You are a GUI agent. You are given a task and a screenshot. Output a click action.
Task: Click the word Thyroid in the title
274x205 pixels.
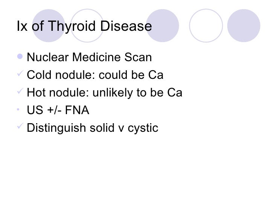tap(72, 26)
